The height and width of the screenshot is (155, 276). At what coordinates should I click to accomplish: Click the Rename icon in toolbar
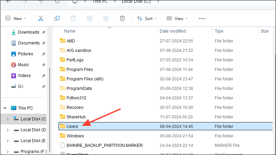[90, 18]
